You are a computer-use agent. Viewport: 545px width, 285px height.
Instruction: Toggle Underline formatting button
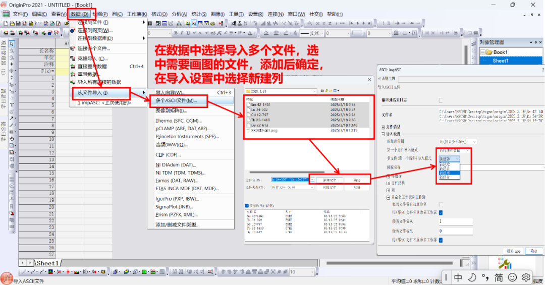coord(188,33)
